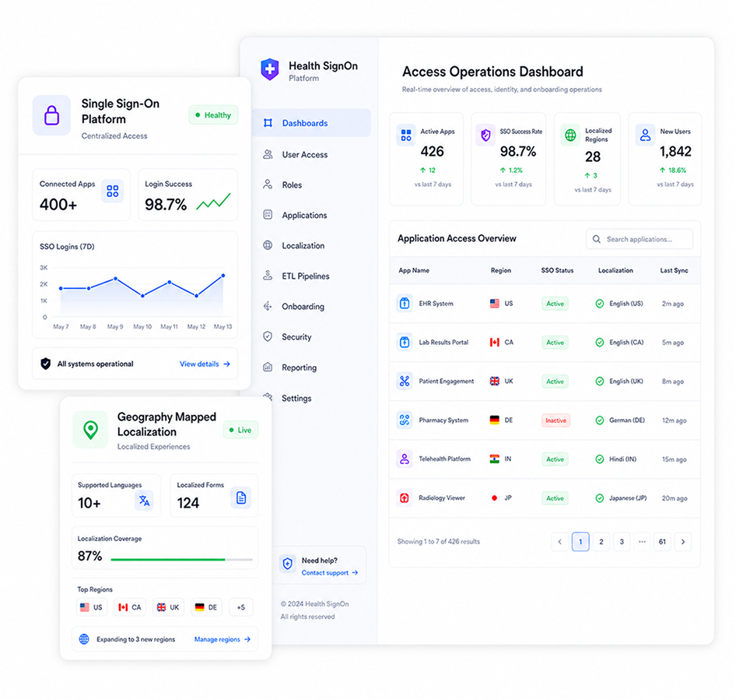Click the US region chip in Top Regions
This screenshot has height=700, width=736.
click(92, 607)
